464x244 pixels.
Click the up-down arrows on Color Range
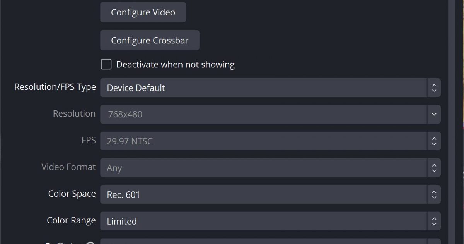(x=434, y=221)
